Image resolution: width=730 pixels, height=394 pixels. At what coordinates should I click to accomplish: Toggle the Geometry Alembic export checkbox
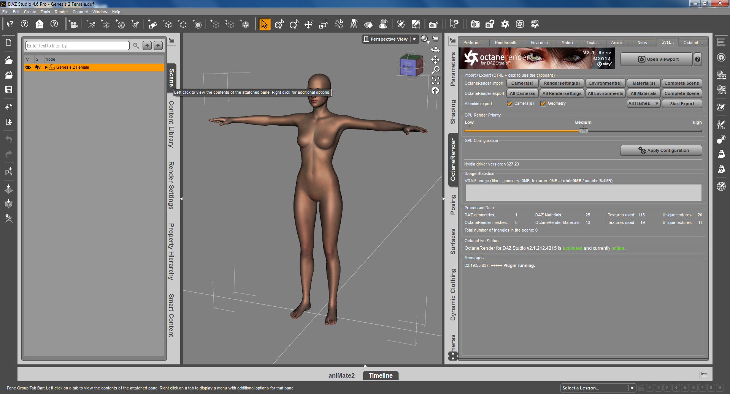tap(543, 104)
